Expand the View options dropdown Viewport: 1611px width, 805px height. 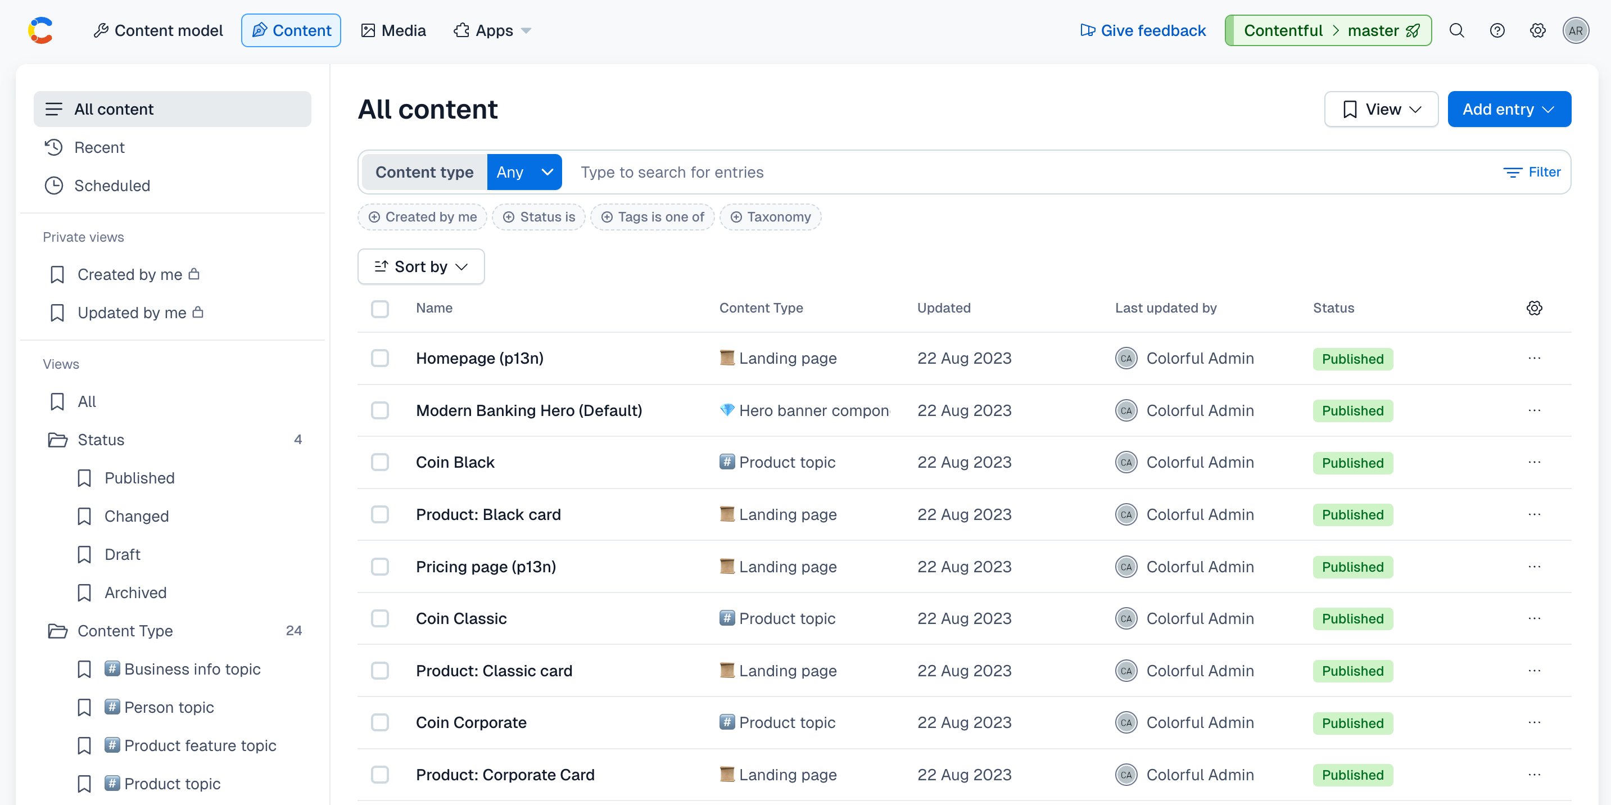click(1382, 108)
